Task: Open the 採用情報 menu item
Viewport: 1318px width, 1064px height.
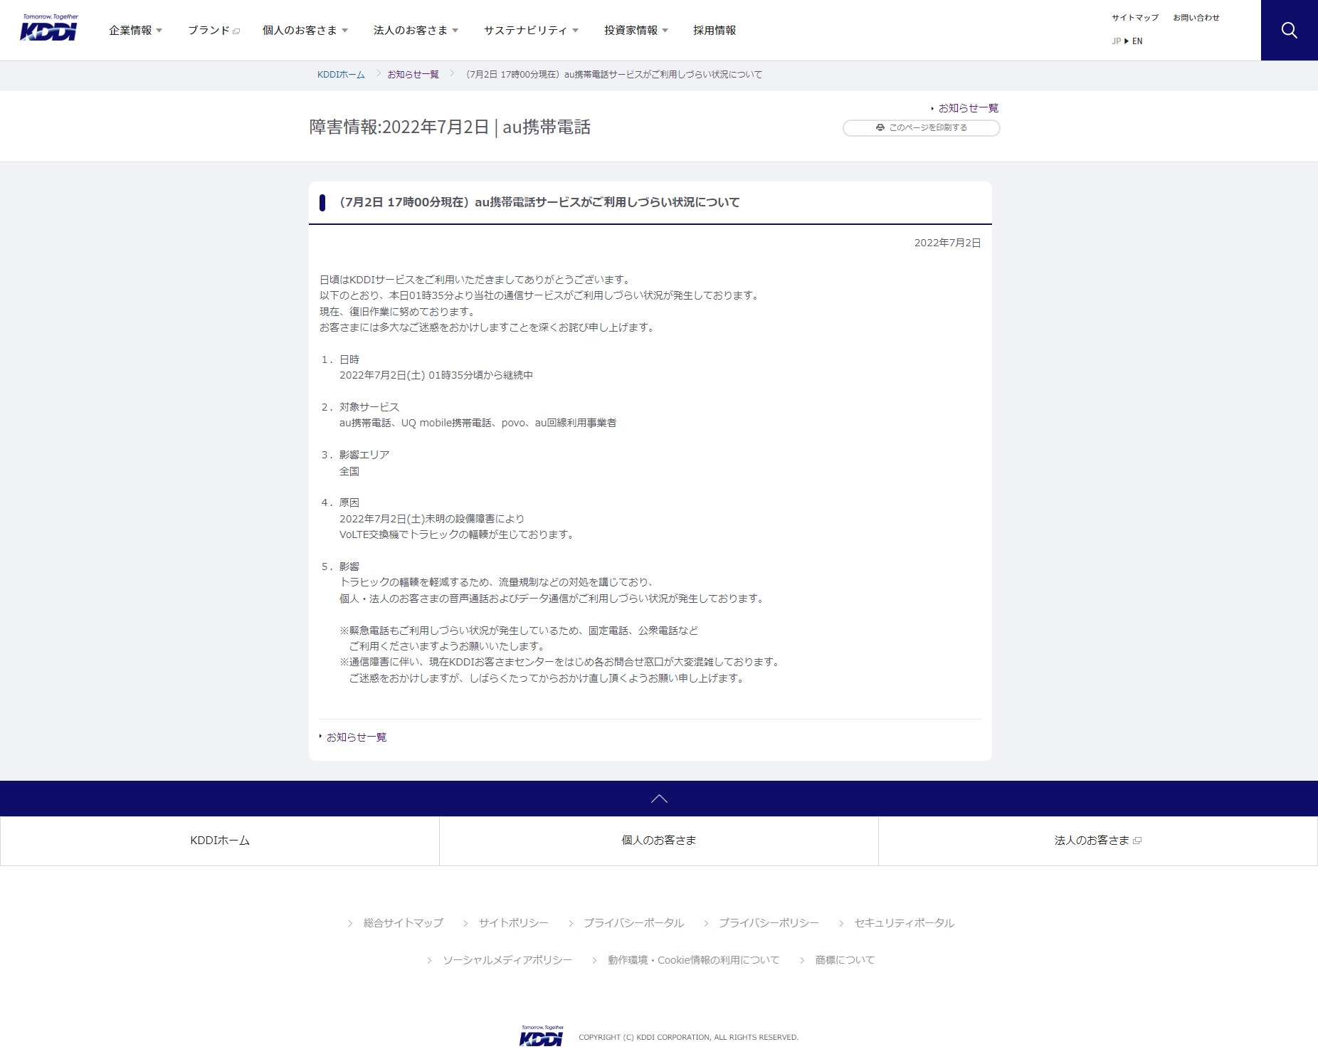Action: (715, 31)
